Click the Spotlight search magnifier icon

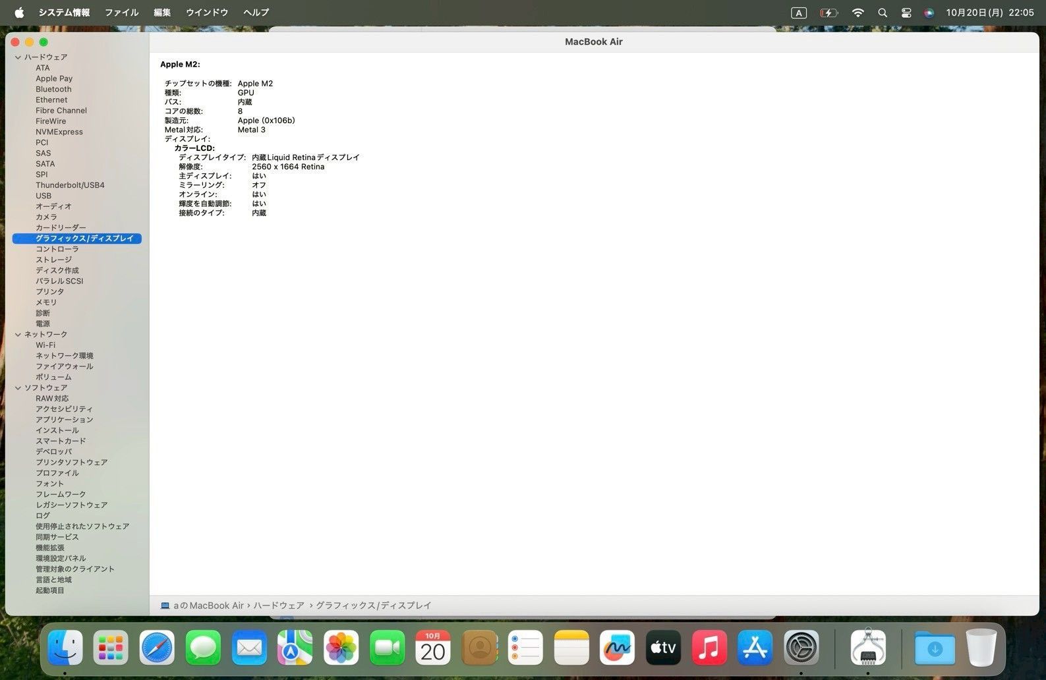(x=883, y=13)
